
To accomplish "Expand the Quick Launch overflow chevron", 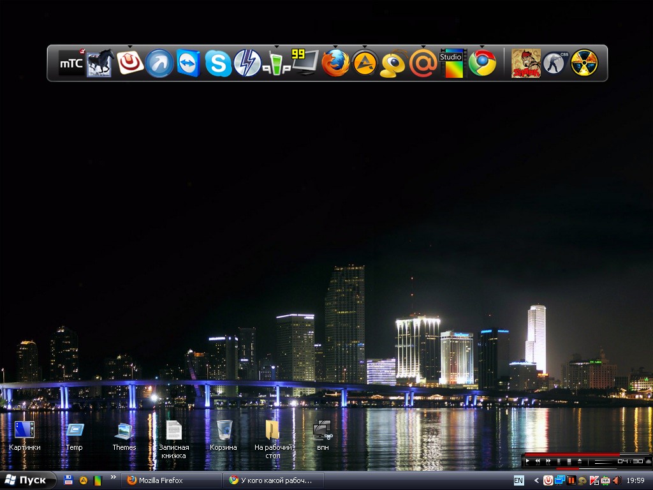I will (114, 477).
